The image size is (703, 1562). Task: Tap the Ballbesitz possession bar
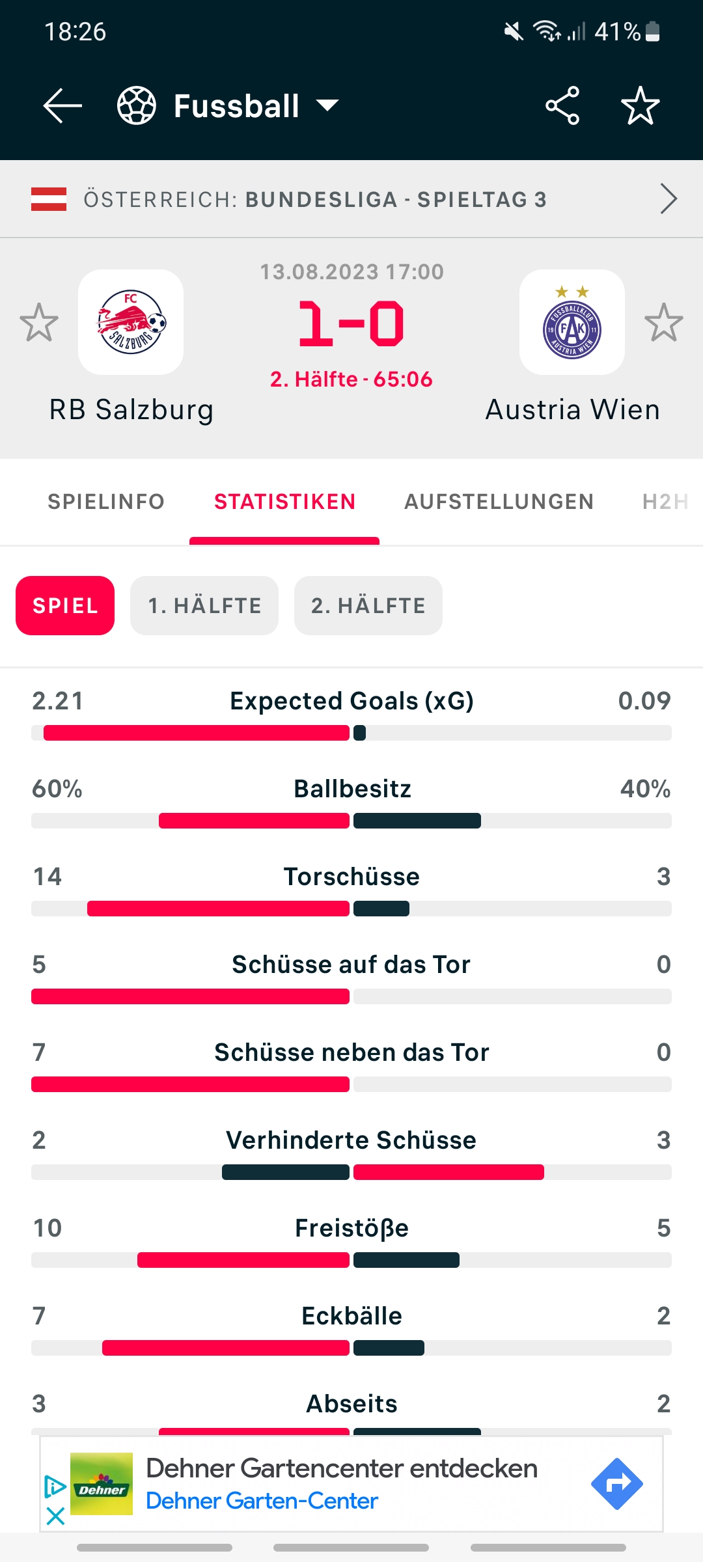click(351, 821)
